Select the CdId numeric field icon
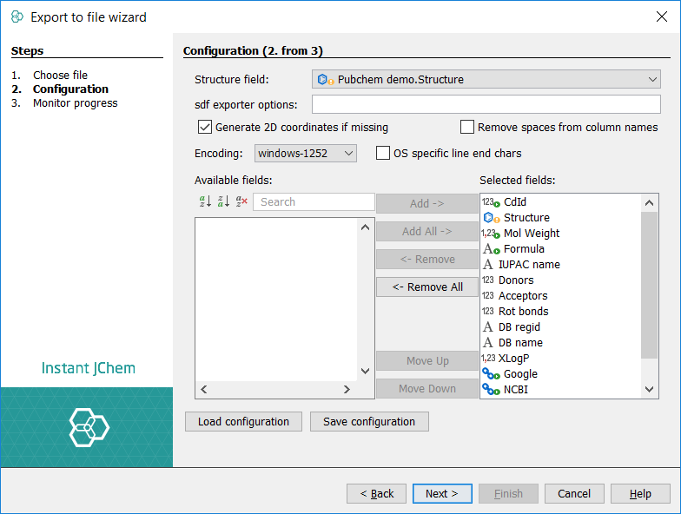Screen dimensions: 681x514 tap(491, 202)
